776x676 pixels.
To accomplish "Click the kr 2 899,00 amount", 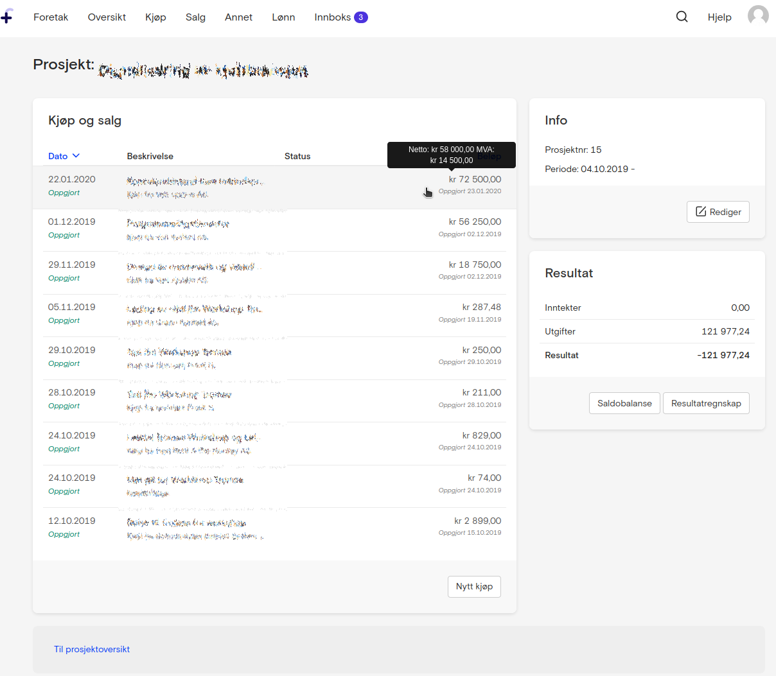I will click(478, 521).
